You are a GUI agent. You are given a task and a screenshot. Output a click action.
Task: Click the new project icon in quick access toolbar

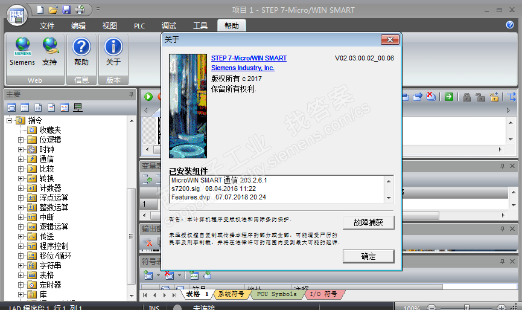click(40, 10)
